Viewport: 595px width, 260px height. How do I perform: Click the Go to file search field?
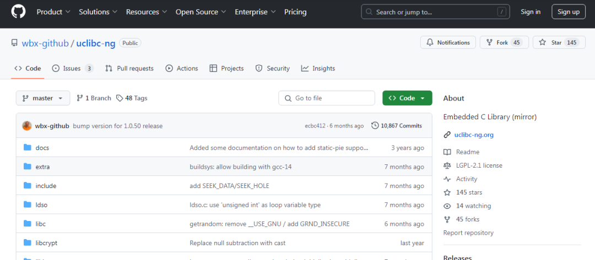(327, 98)
